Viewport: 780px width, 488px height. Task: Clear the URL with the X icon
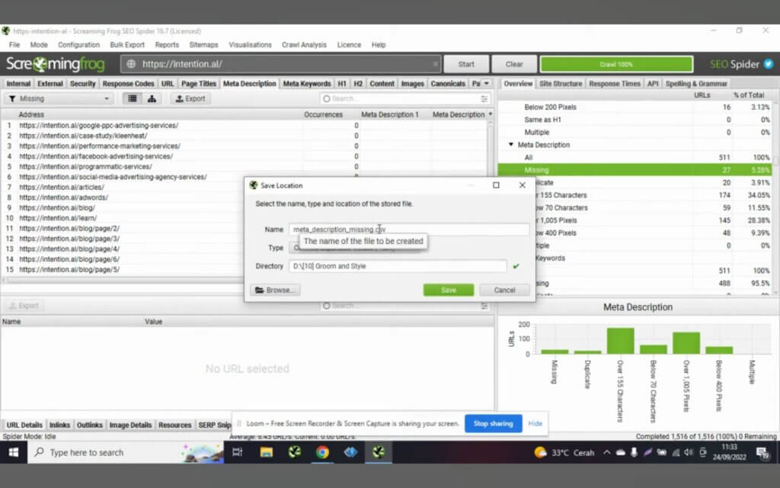[435, 64]
